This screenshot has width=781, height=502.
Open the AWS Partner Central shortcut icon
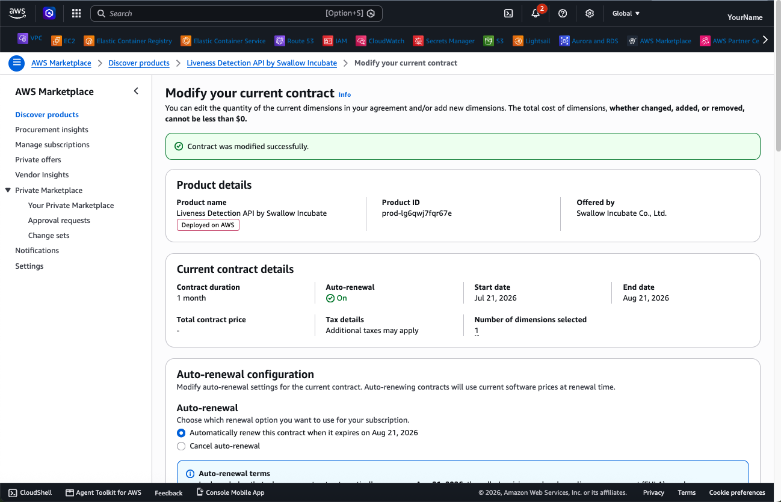(705, 41)
